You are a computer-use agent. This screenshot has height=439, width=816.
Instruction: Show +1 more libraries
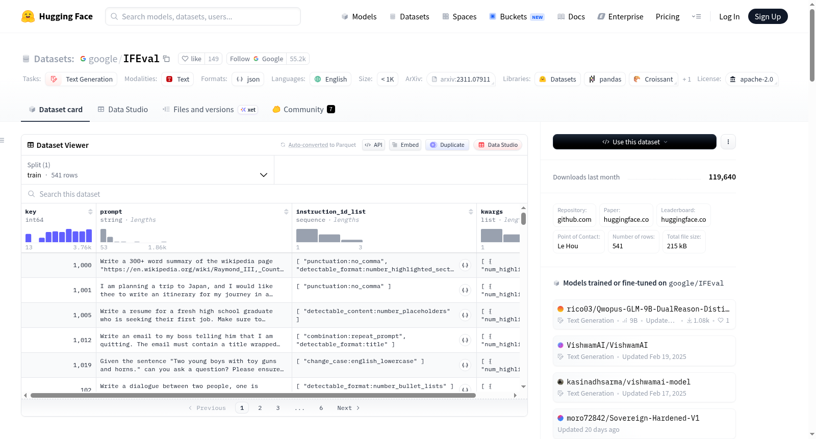pyautogui.click(x=686, y=79)
